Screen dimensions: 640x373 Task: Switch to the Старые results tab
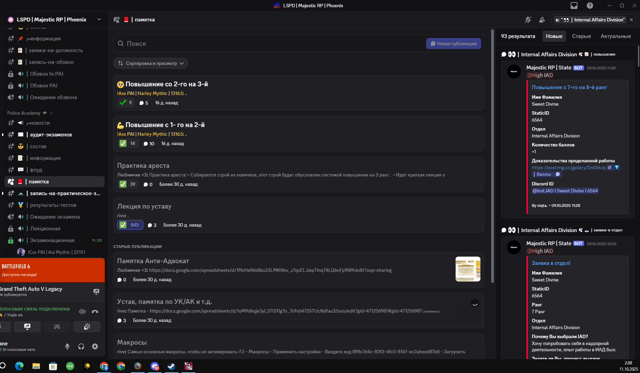581,36
